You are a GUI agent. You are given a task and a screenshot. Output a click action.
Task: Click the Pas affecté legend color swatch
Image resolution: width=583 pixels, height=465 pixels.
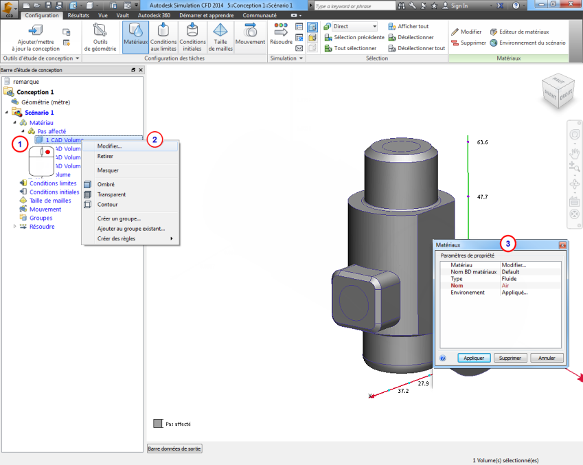[x=158, y=423]
